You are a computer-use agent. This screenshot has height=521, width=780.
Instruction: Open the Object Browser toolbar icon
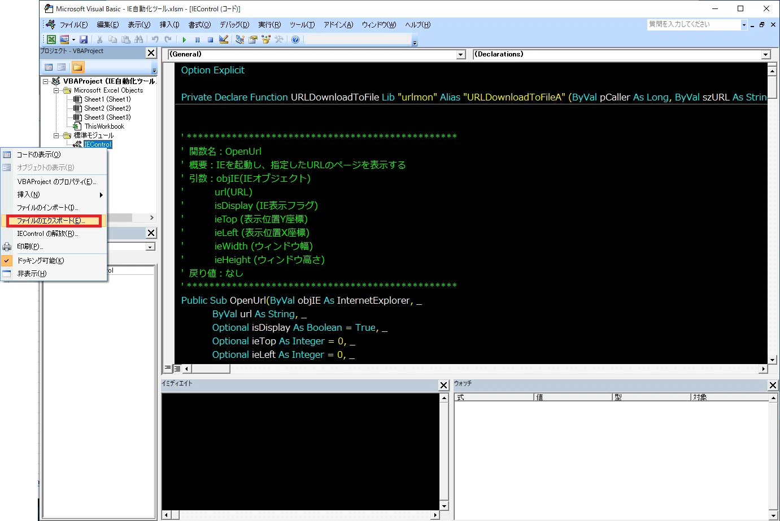266,40
